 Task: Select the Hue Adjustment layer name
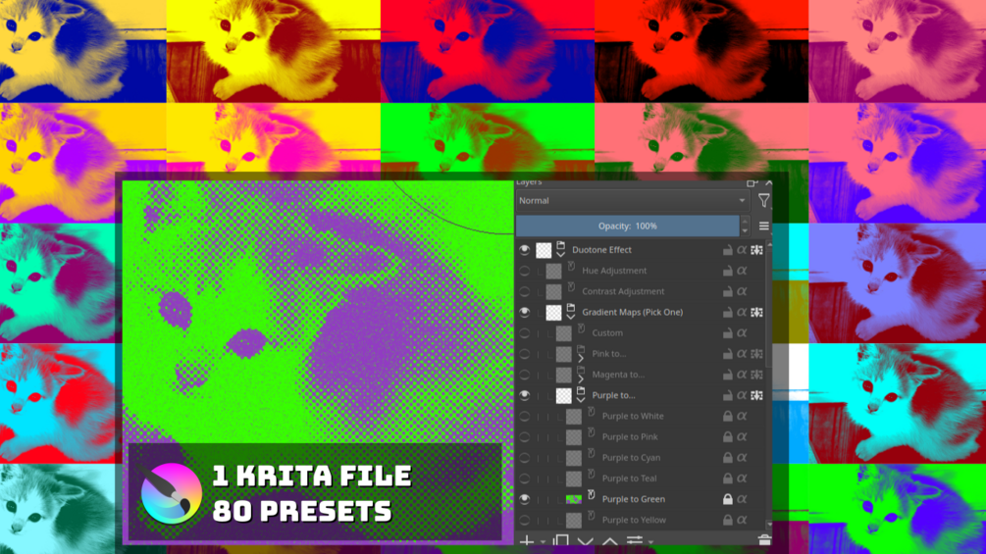pyautogui.click(x=614, y=271)
